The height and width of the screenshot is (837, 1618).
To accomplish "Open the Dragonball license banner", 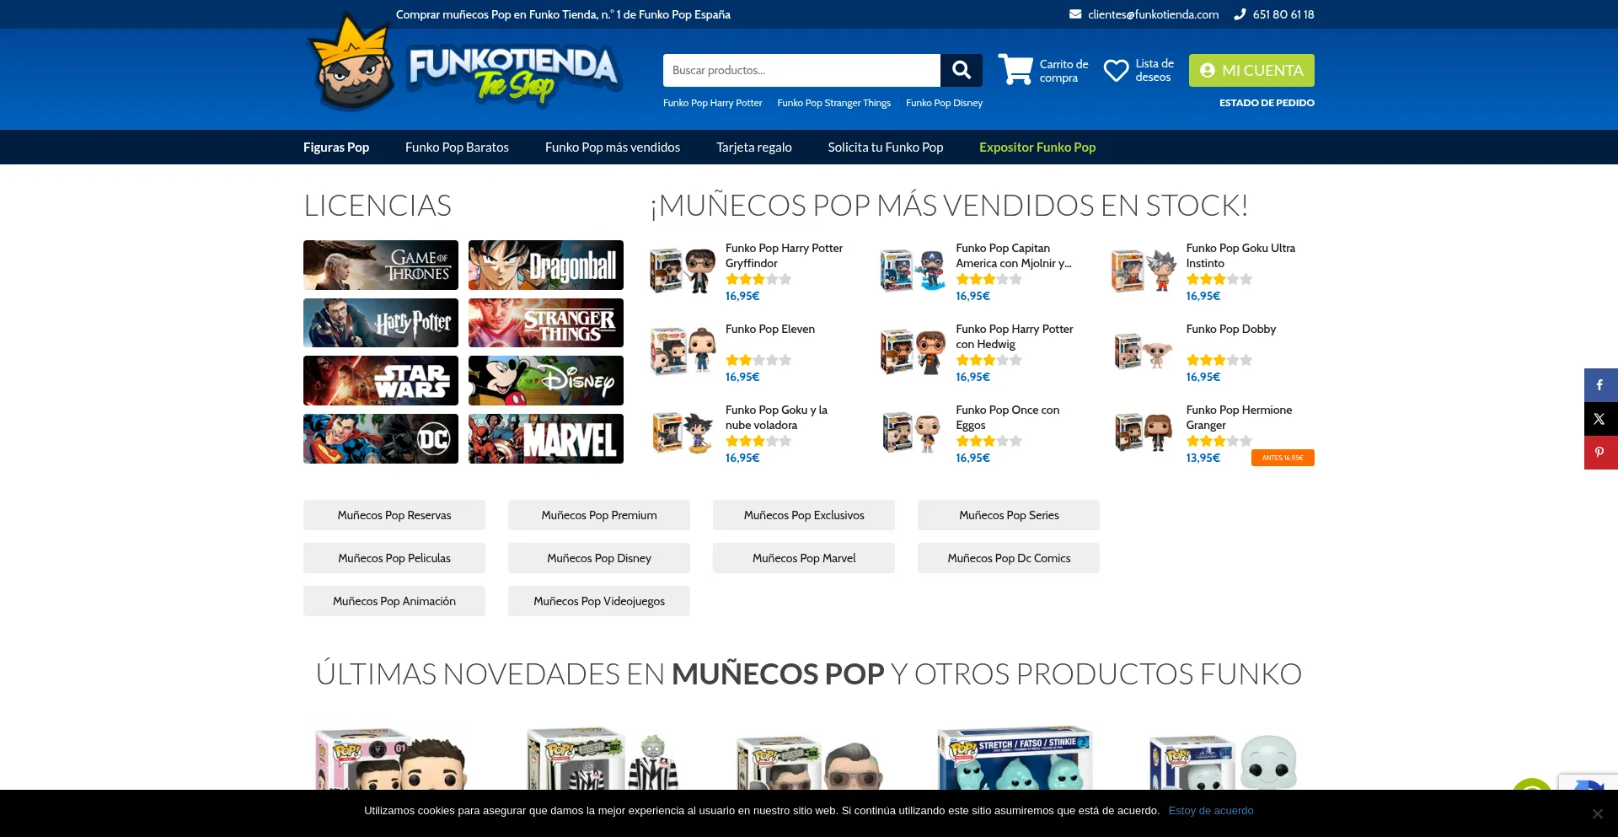I will 546,265.
